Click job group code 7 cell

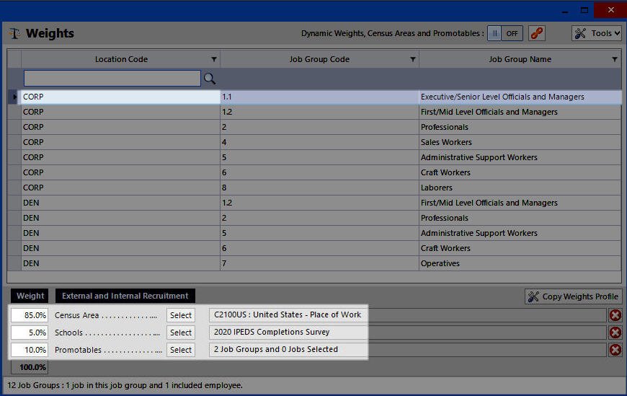pyautogui.click(x=319, y=263)
